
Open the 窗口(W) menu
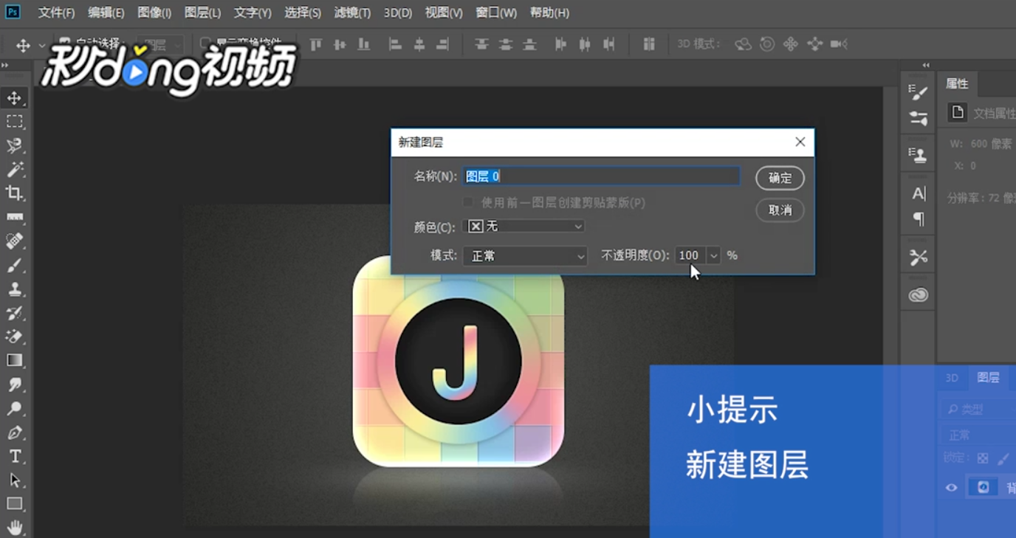pos(496,13)
